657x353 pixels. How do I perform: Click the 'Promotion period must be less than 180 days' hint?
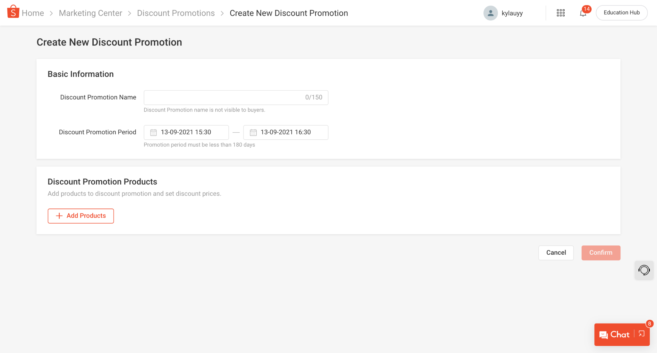pyautogui.click(x=199, y=145)
